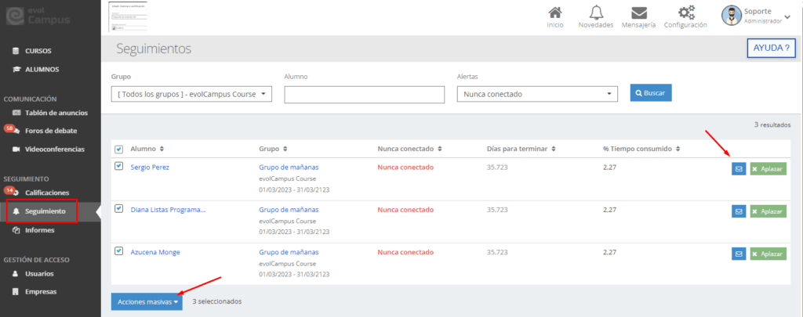Click Aplazar button for Diana Listas
Screen dimensions: 803x317
click(x=768, y=211)
